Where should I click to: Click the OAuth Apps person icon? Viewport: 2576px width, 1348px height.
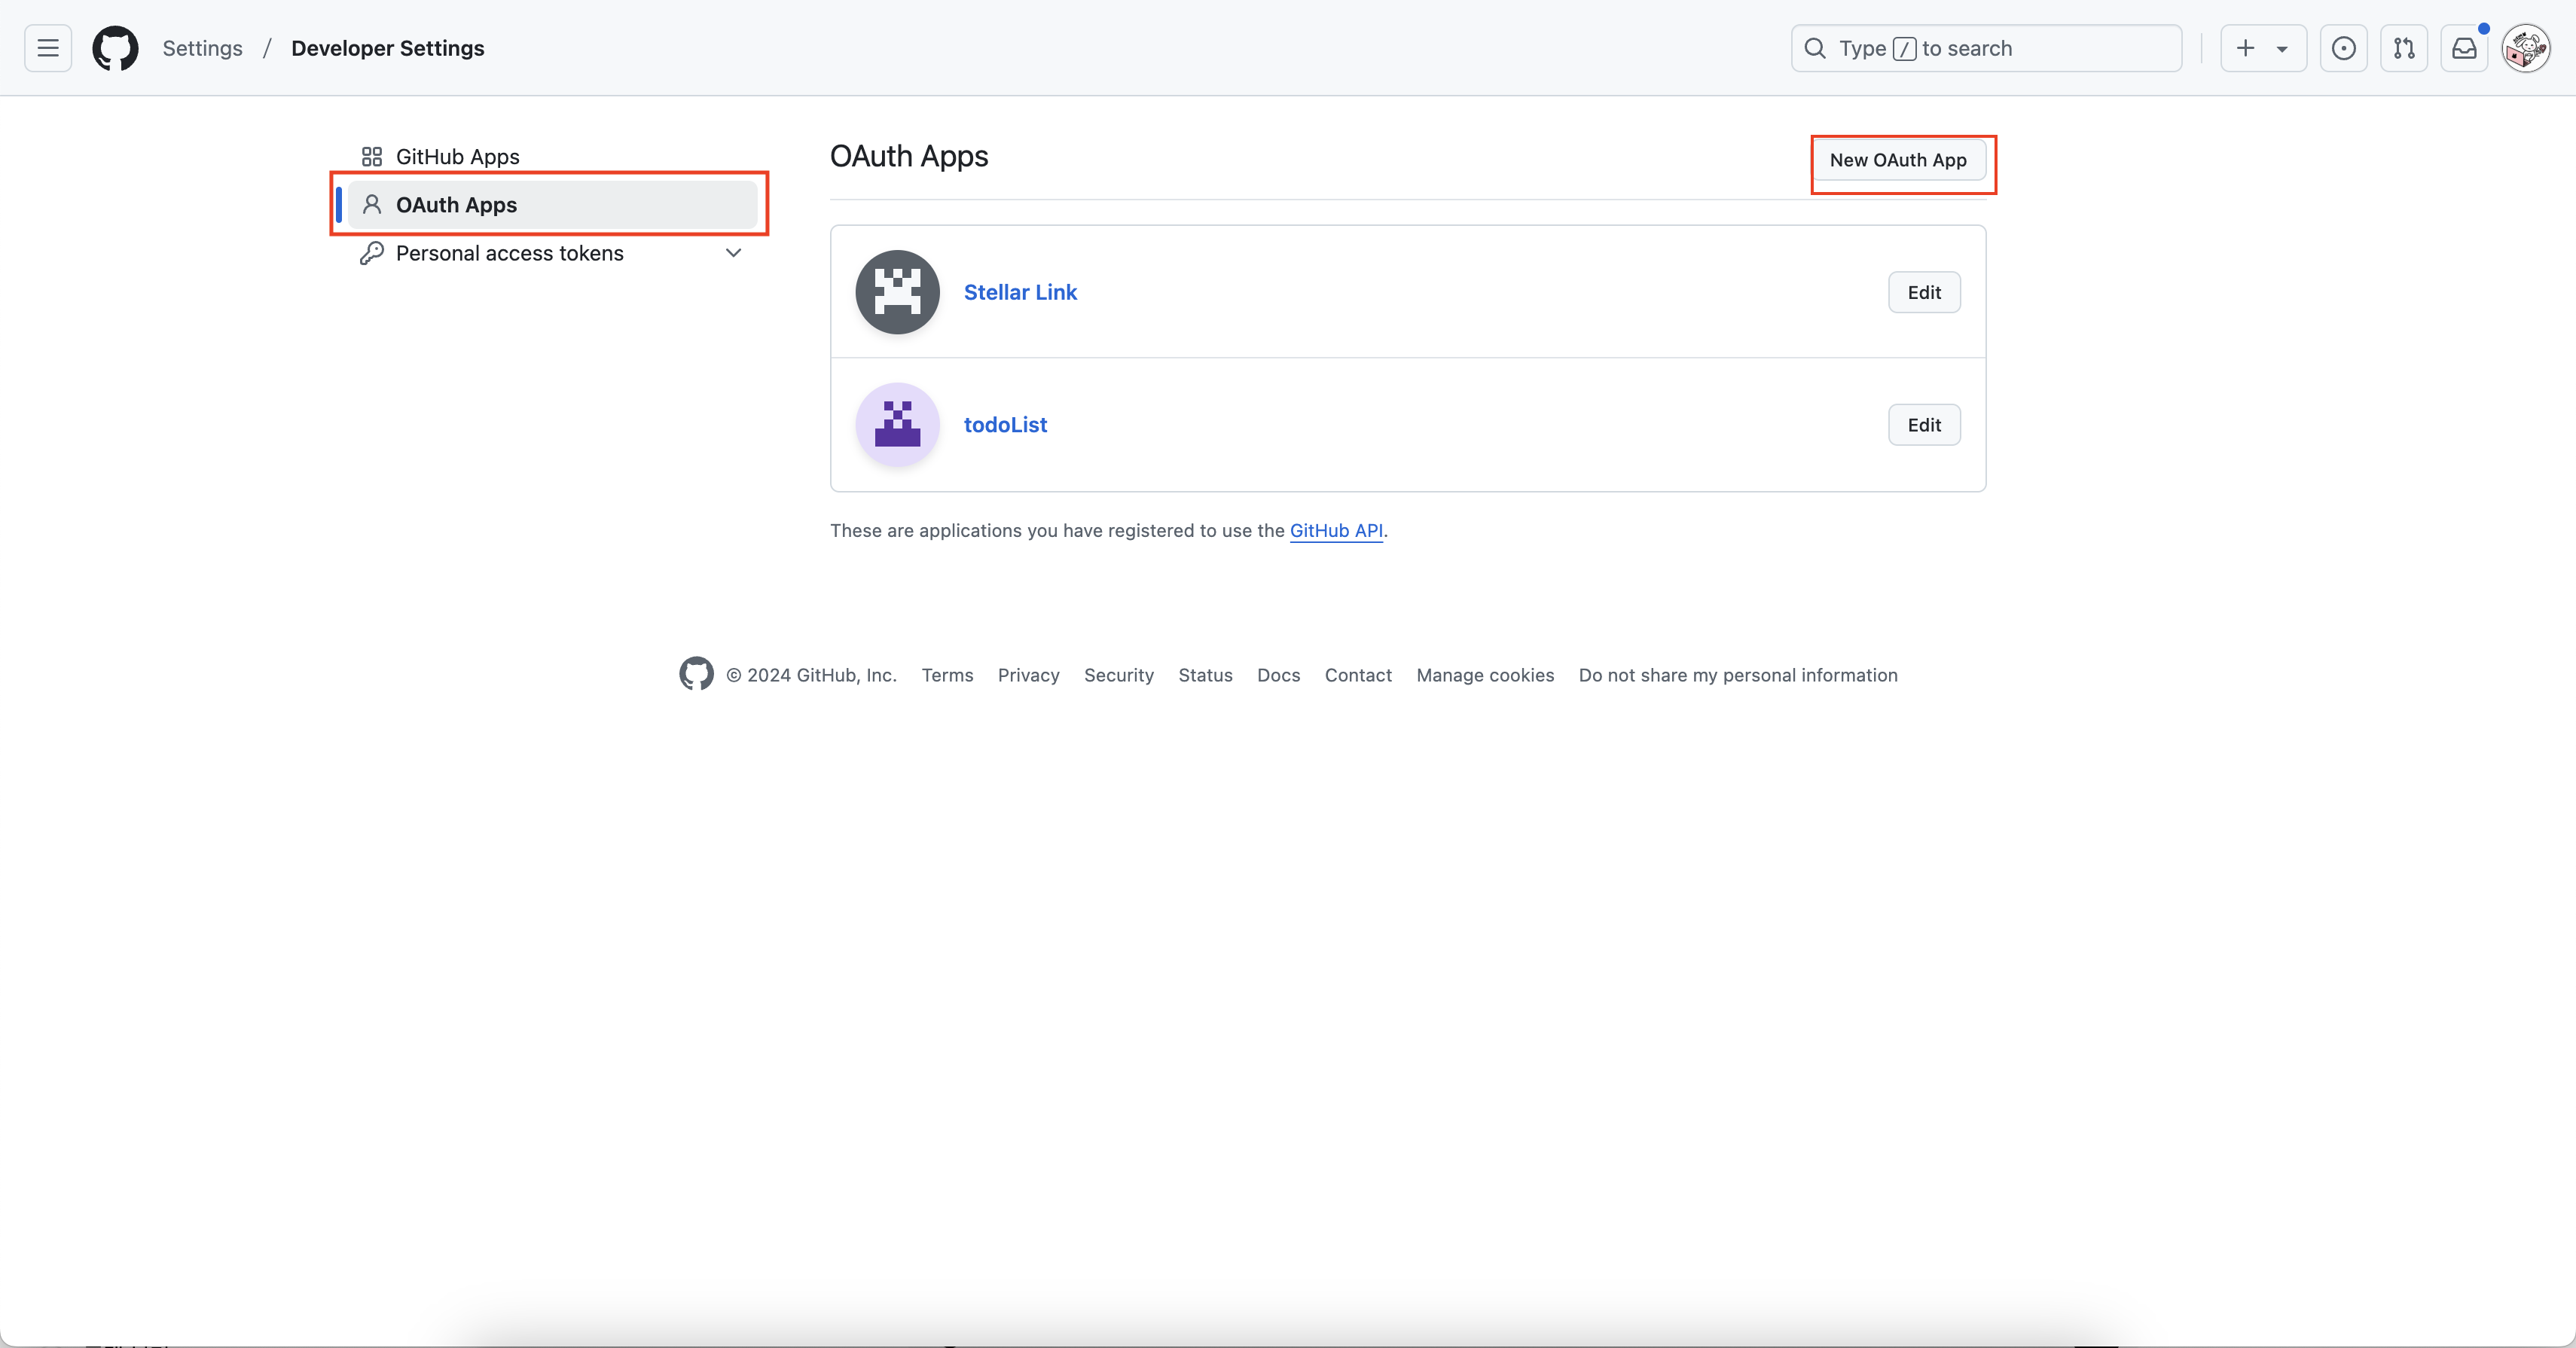coord(372,205)
